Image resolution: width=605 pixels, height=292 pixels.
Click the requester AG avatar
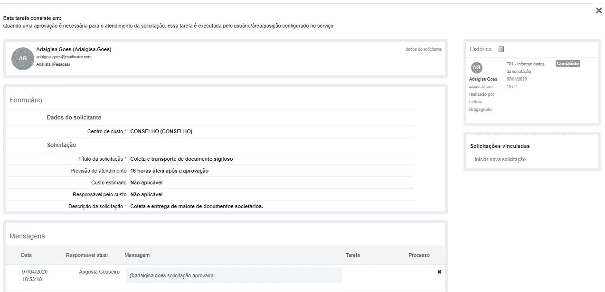(x=22, y=59)
